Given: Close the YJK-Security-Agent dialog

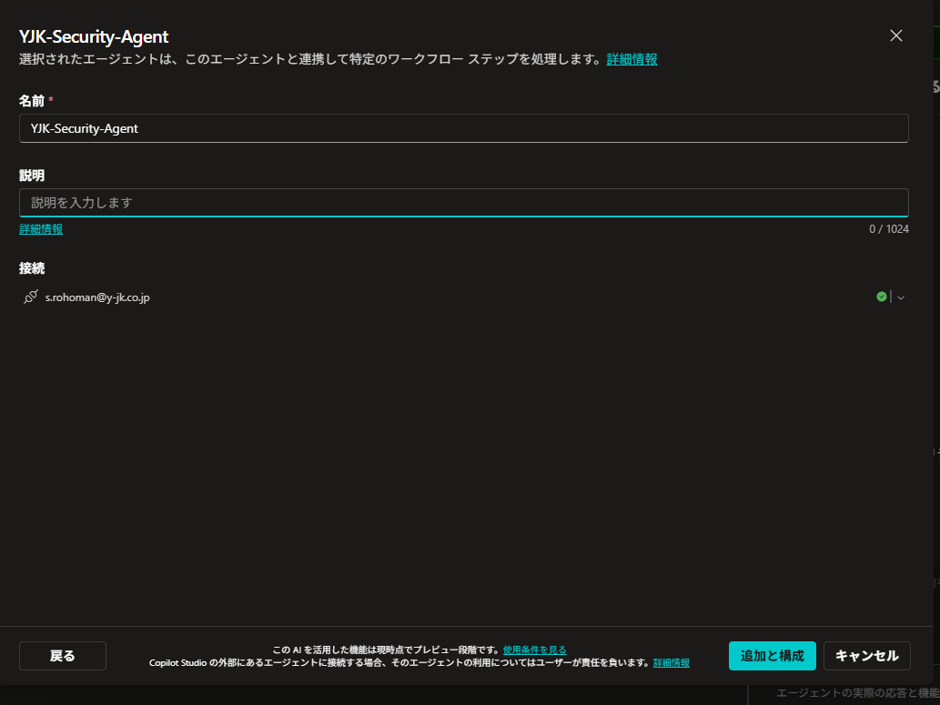Looking at the screenshot, I should pos(895,36).
